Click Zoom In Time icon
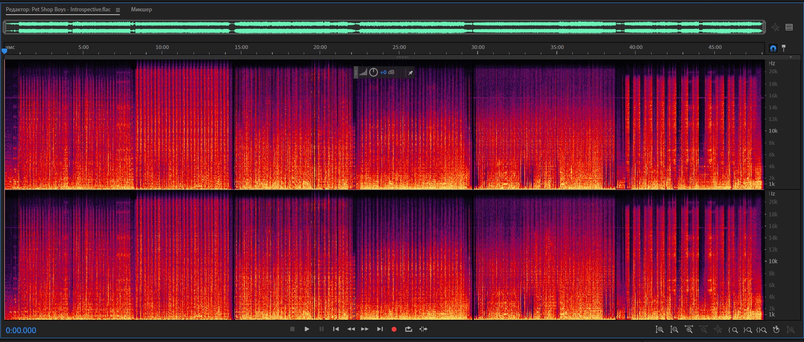 pyautogui.click(x=689, y=330)
